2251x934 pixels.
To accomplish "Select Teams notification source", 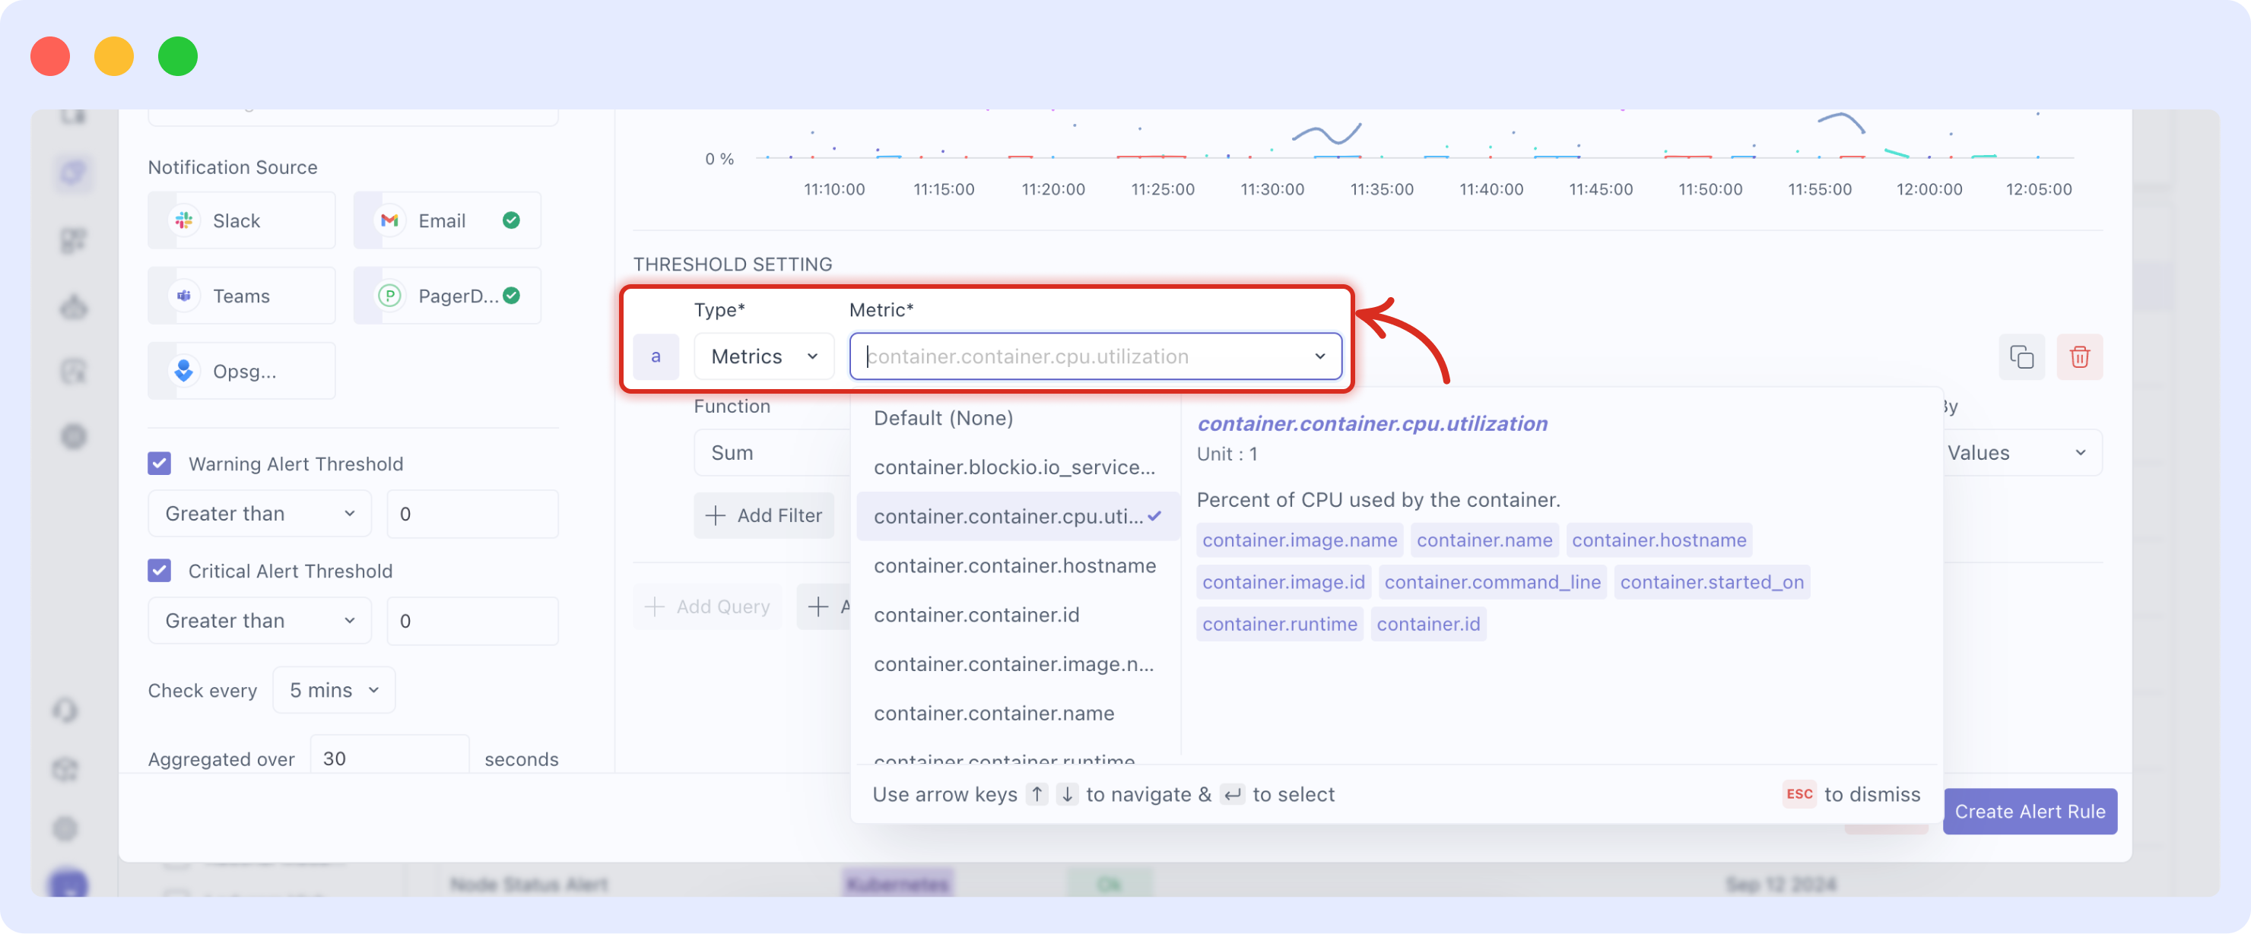I will tap(241, 296).
